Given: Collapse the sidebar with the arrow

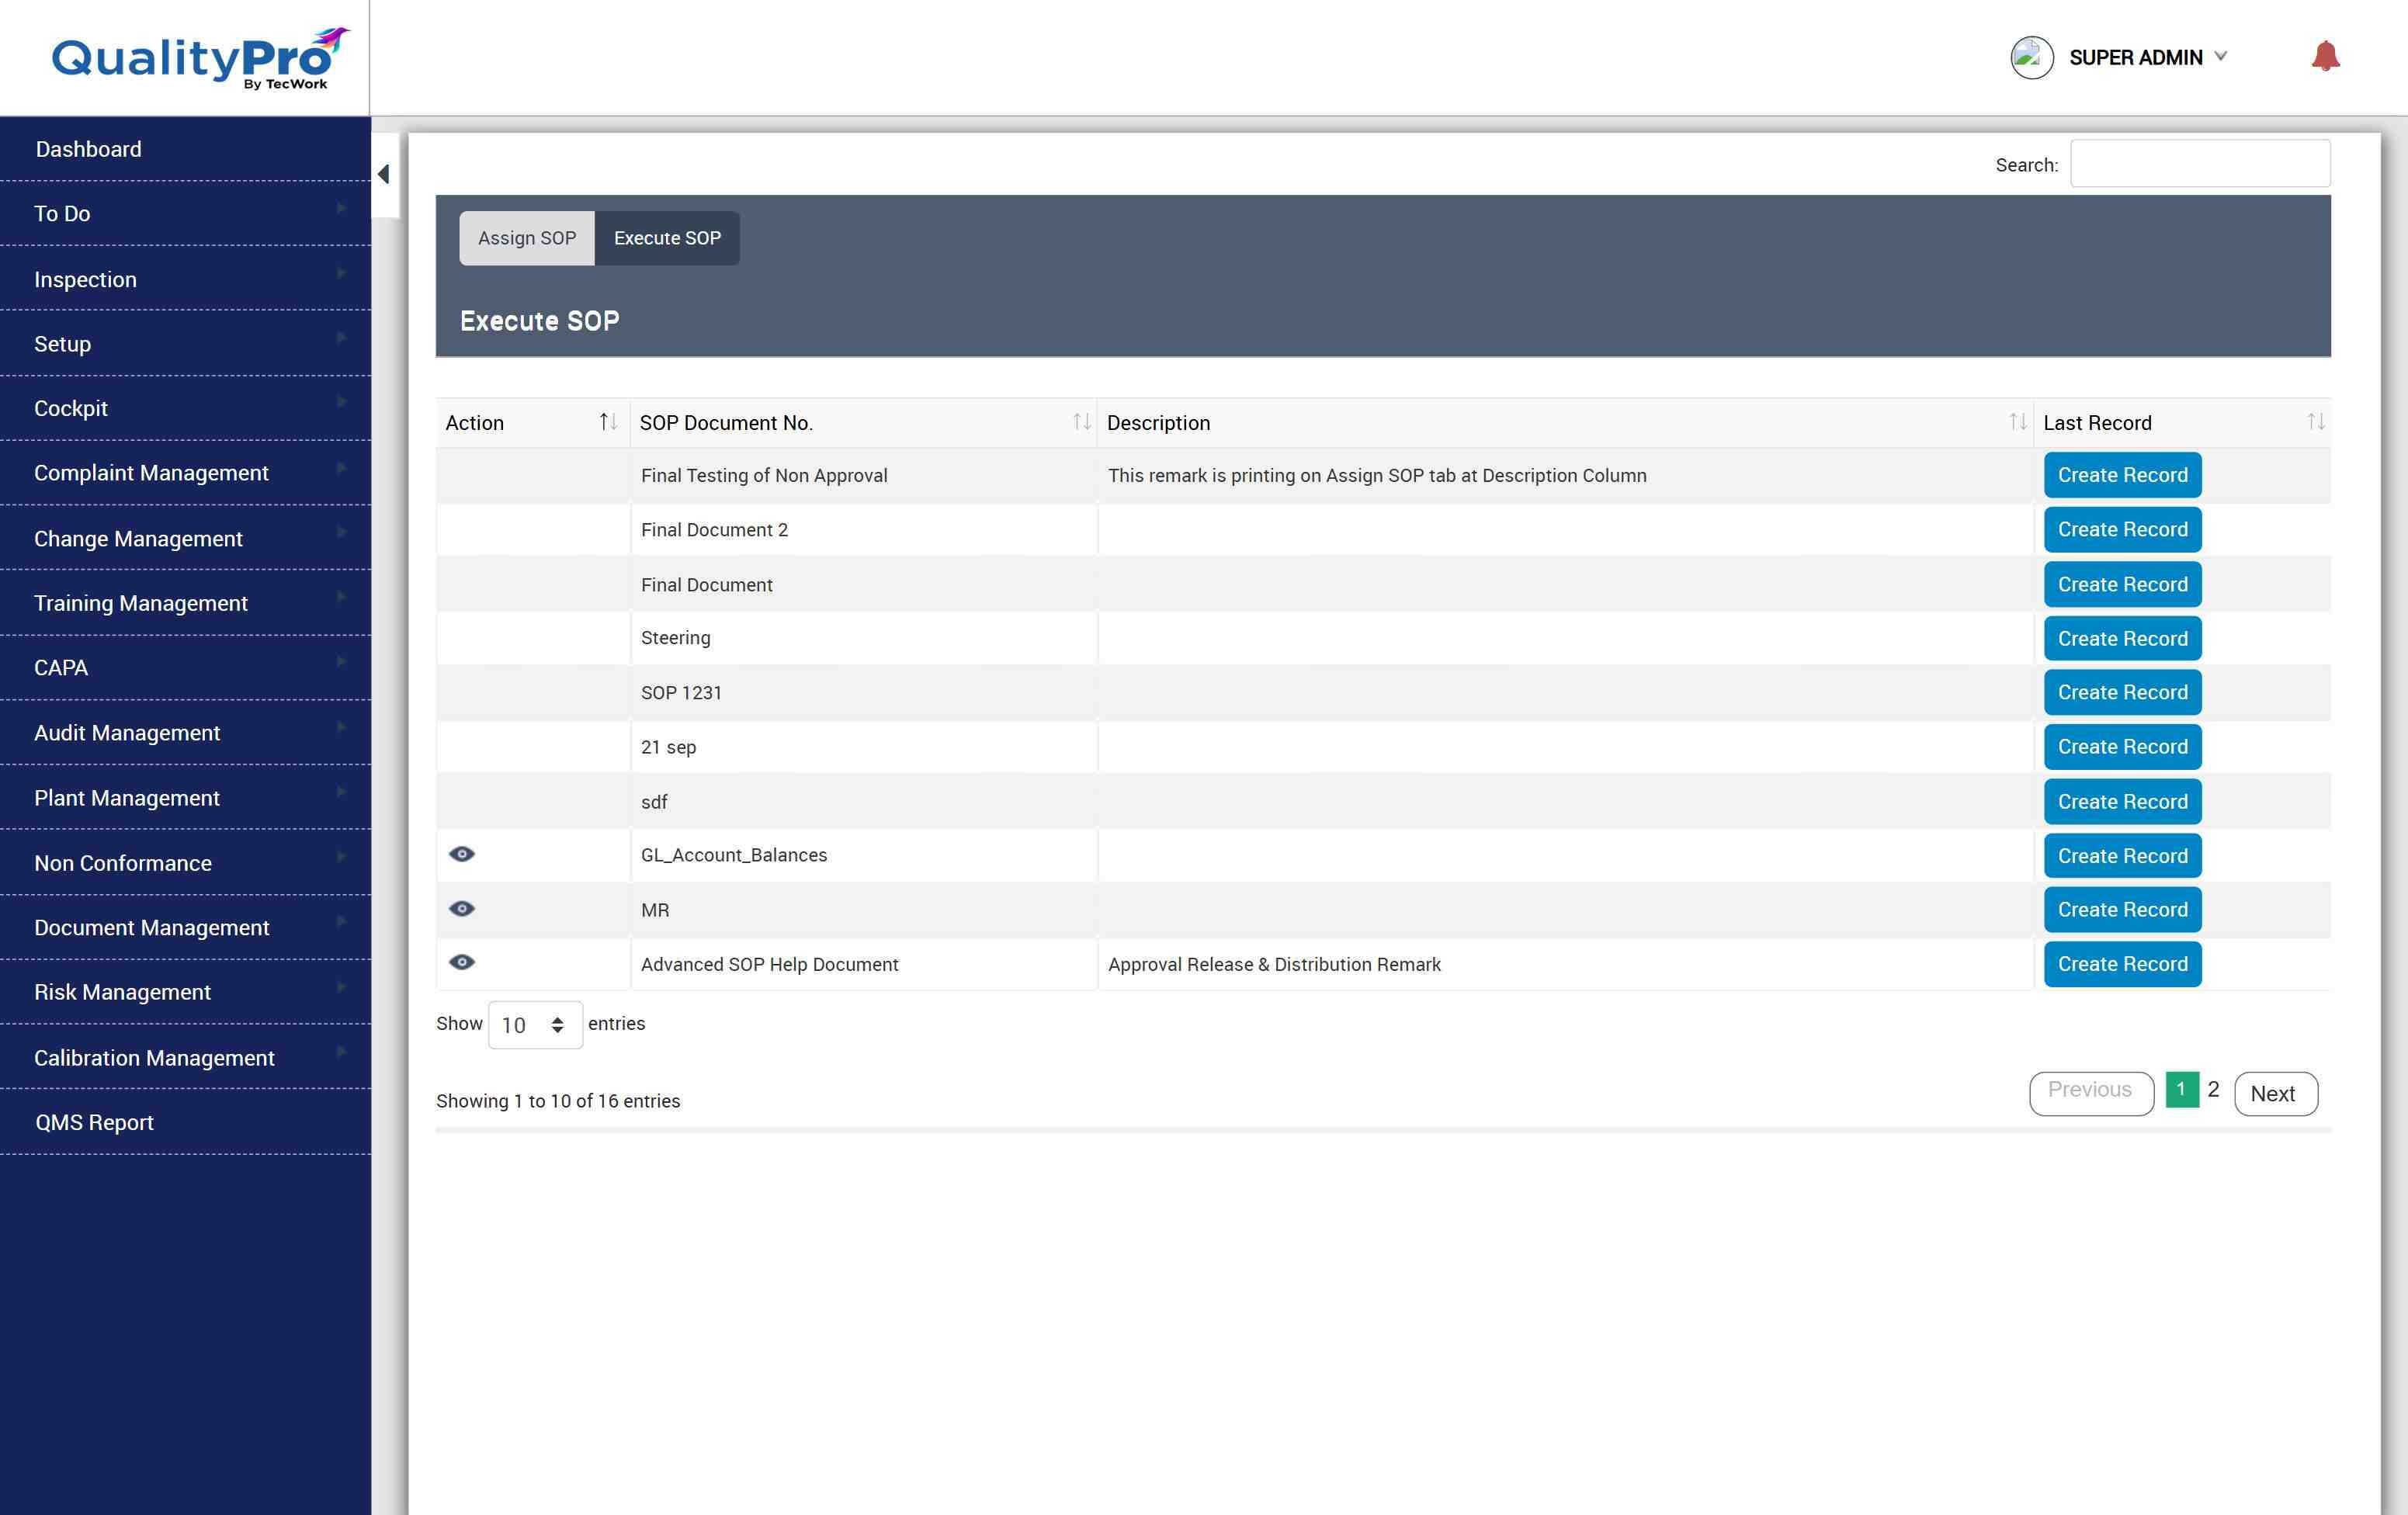Looking at the screenshot, I should coord(384,174).
